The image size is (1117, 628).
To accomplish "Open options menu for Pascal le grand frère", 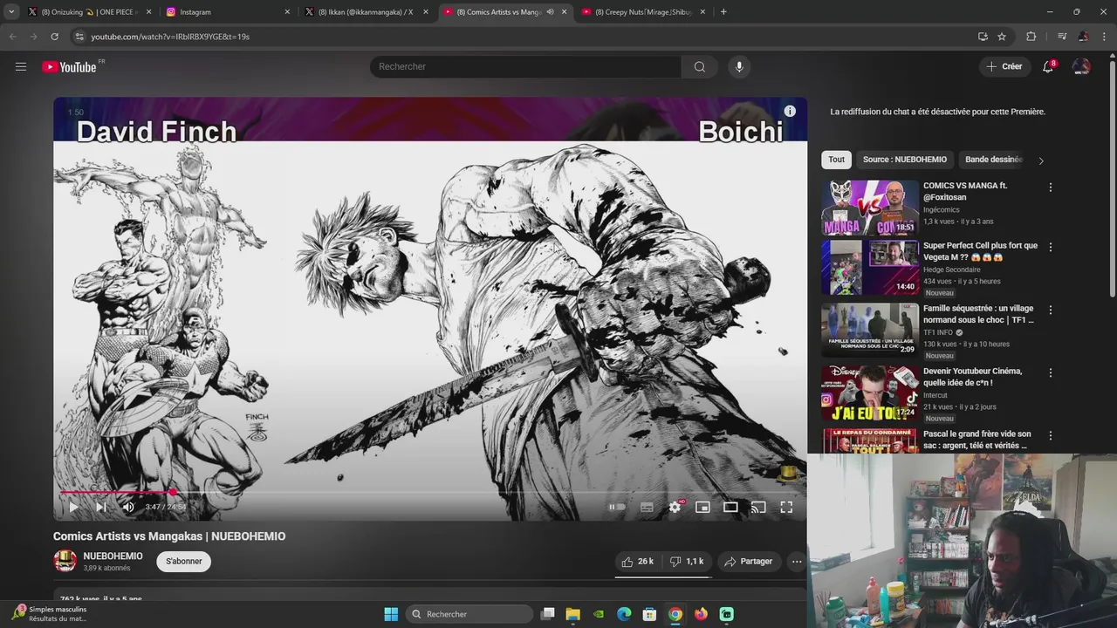I will click(x=1050, y=435).
